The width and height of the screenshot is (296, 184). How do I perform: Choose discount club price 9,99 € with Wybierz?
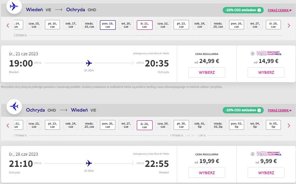[x=266, y=172]
